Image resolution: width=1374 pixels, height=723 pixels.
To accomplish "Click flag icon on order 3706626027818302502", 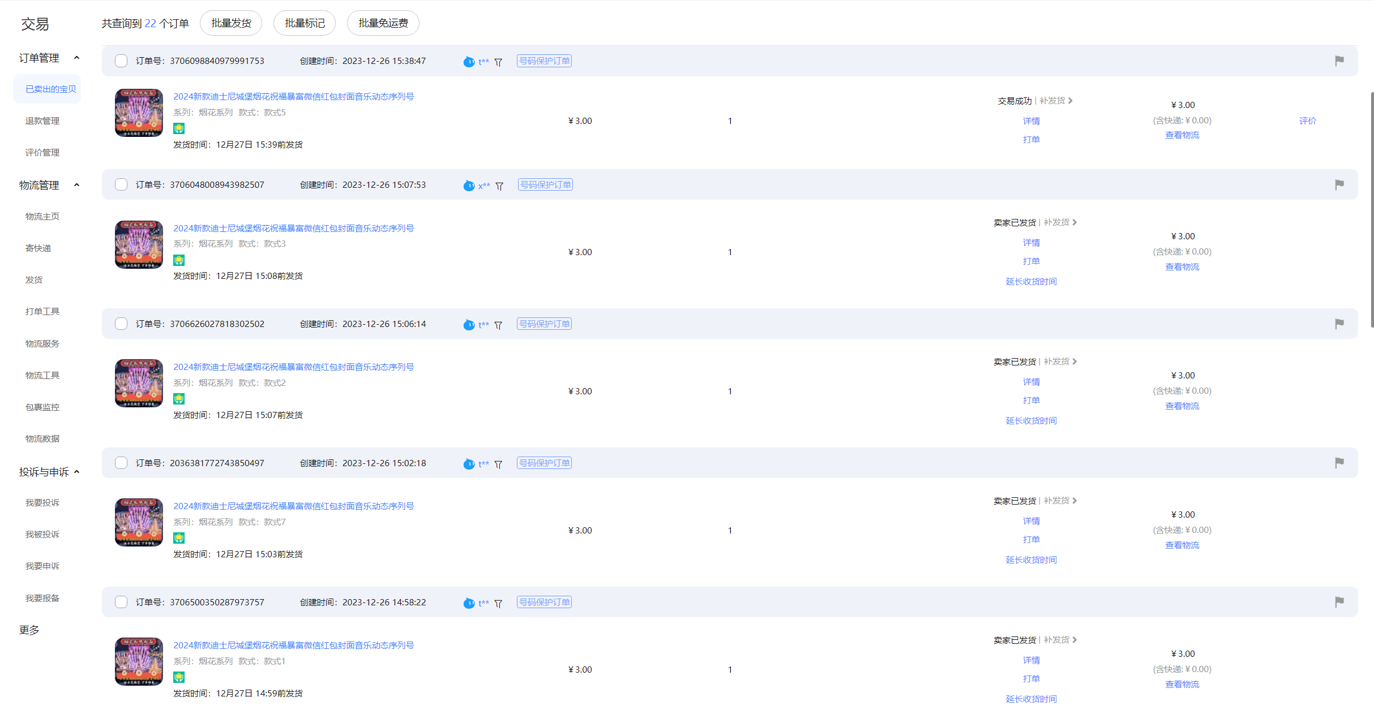I will point(1339,324).
